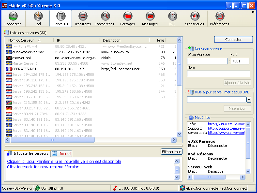The width and height of the screenshot is (257, 193).
Task: Open the Kad network view
Action: pyautogui.click(x=38, y=19)
